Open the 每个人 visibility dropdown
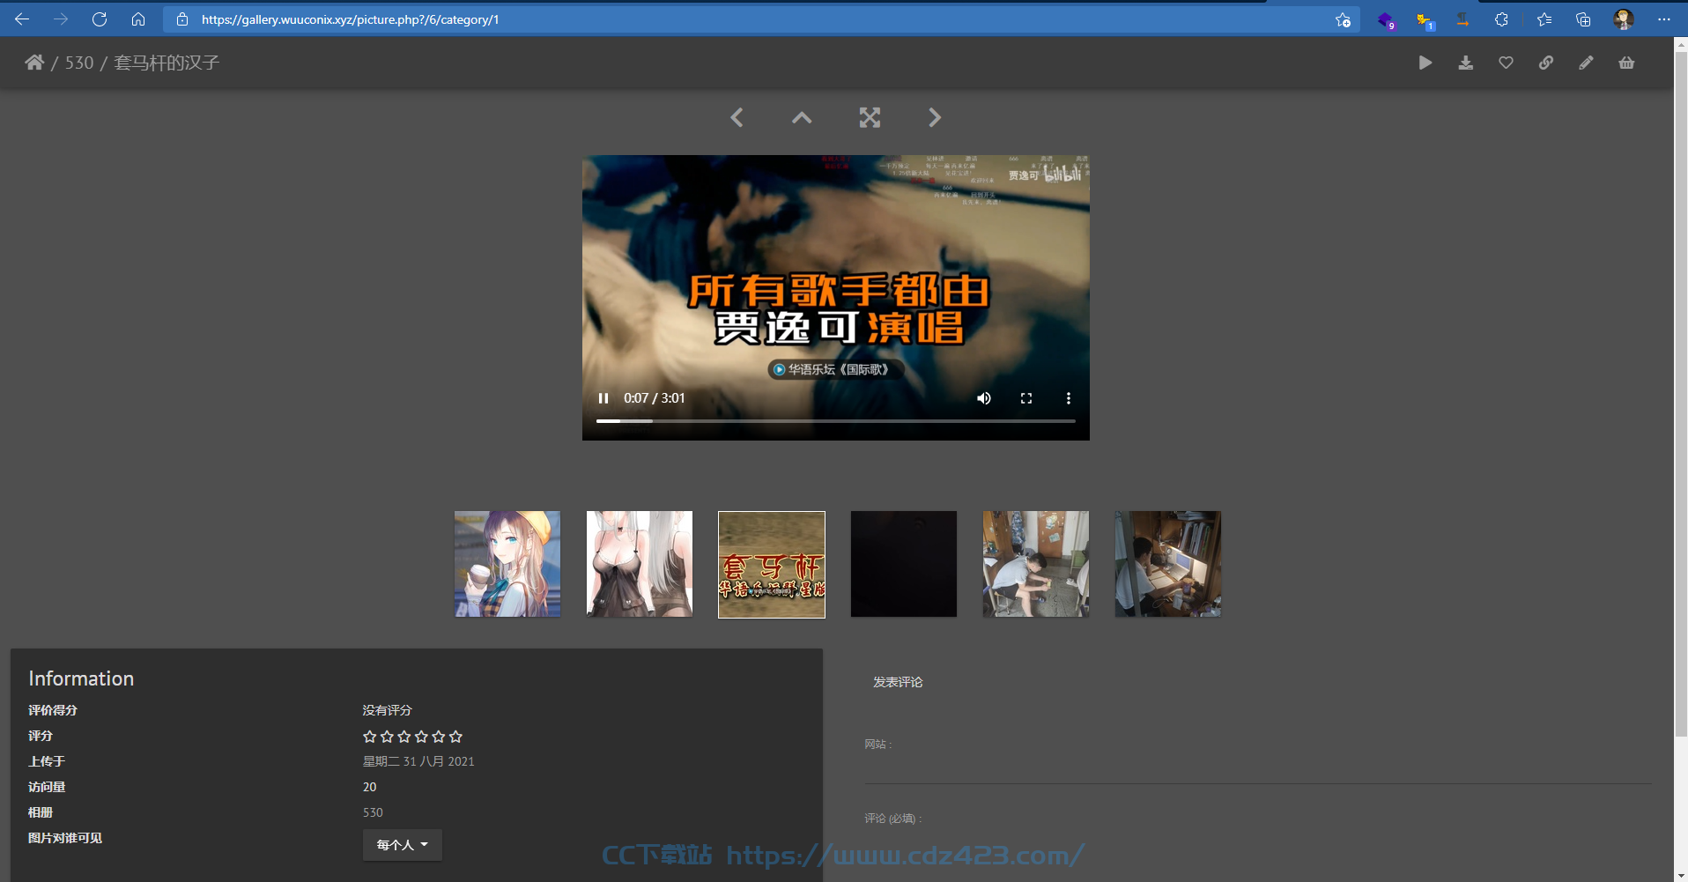Screen dimensions: 1688x882 point(403,845)
